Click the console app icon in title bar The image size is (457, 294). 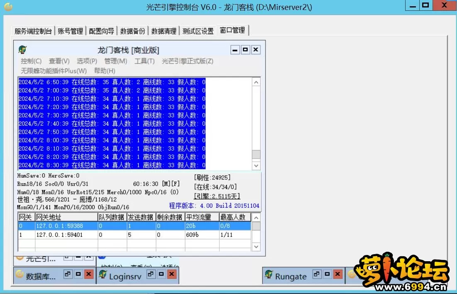(8, 6)
